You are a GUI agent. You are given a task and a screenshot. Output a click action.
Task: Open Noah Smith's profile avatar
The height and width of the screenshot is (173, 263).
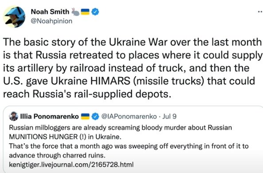14,17
